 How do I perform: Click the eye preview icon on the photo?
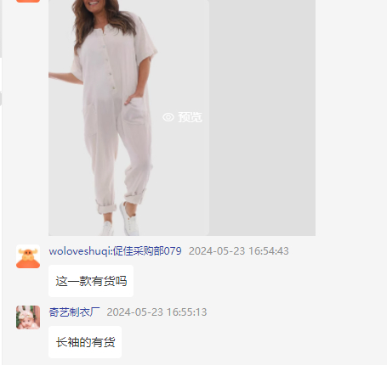point(168,117)
